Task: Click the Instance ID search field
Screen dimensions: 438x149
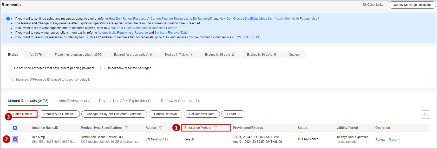Action: (x=218, y=80)
